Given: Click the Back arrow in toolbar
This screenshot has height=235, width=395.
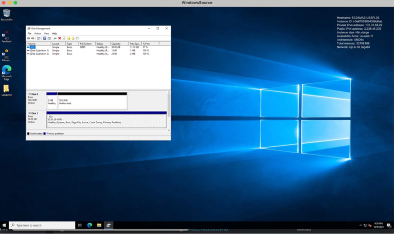Looking at the screenshot, I should (x=28, y=39).
